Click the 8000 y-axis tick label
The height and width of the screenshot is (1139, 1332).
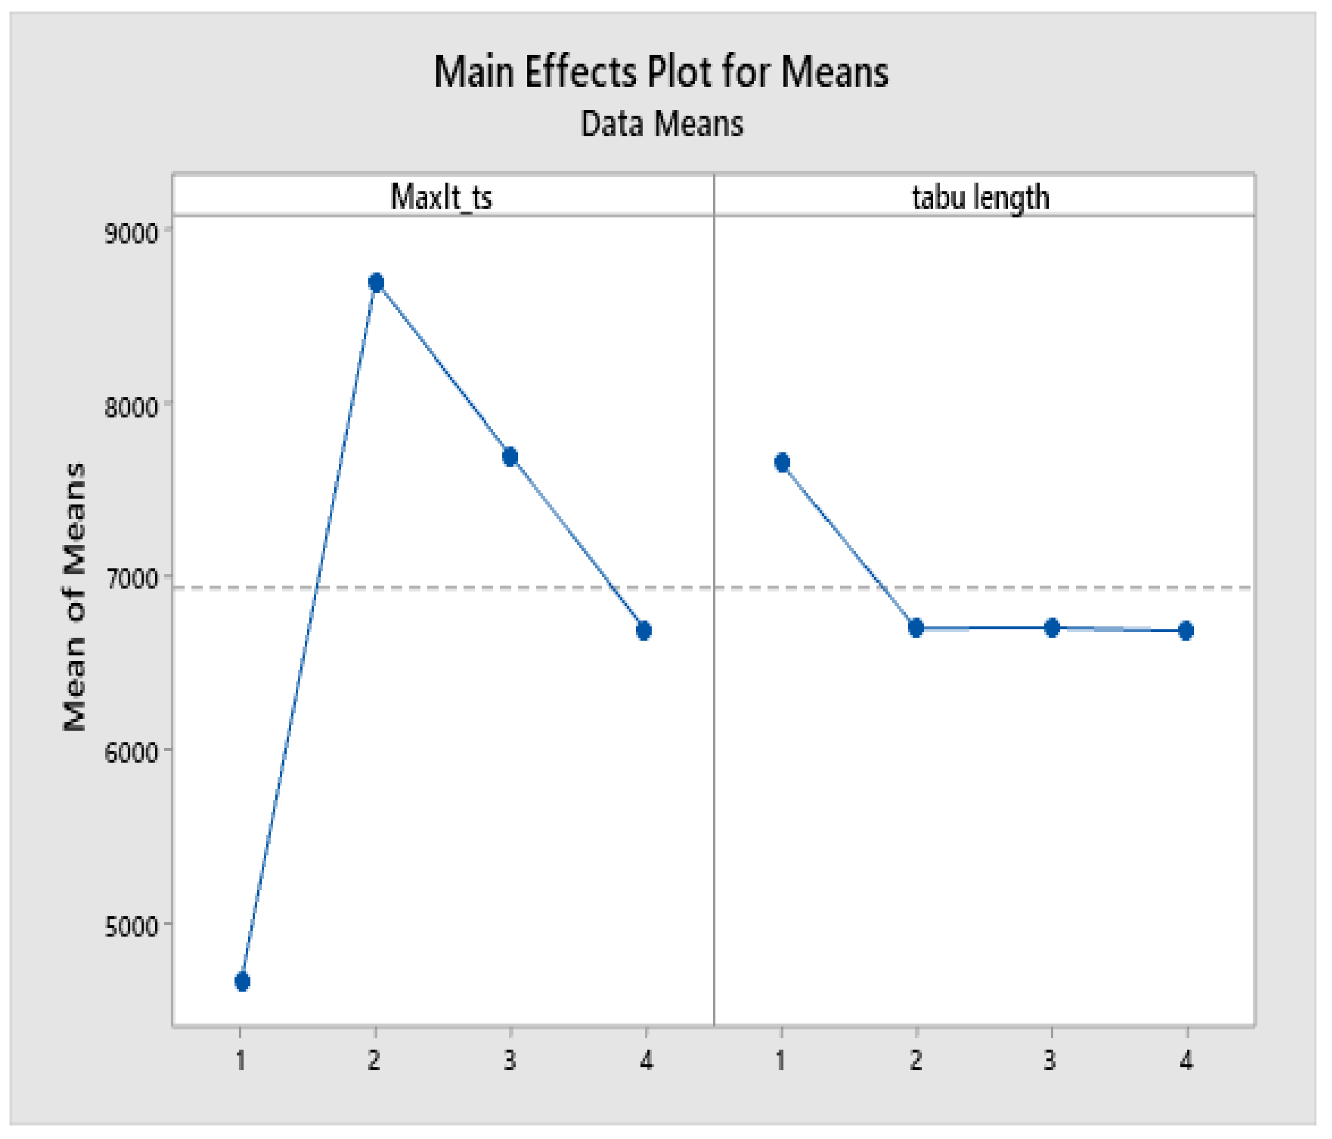(131, 406)
